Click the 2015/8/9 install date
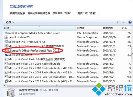This screenshot has width=133, height=97. [x=108, y=72]
